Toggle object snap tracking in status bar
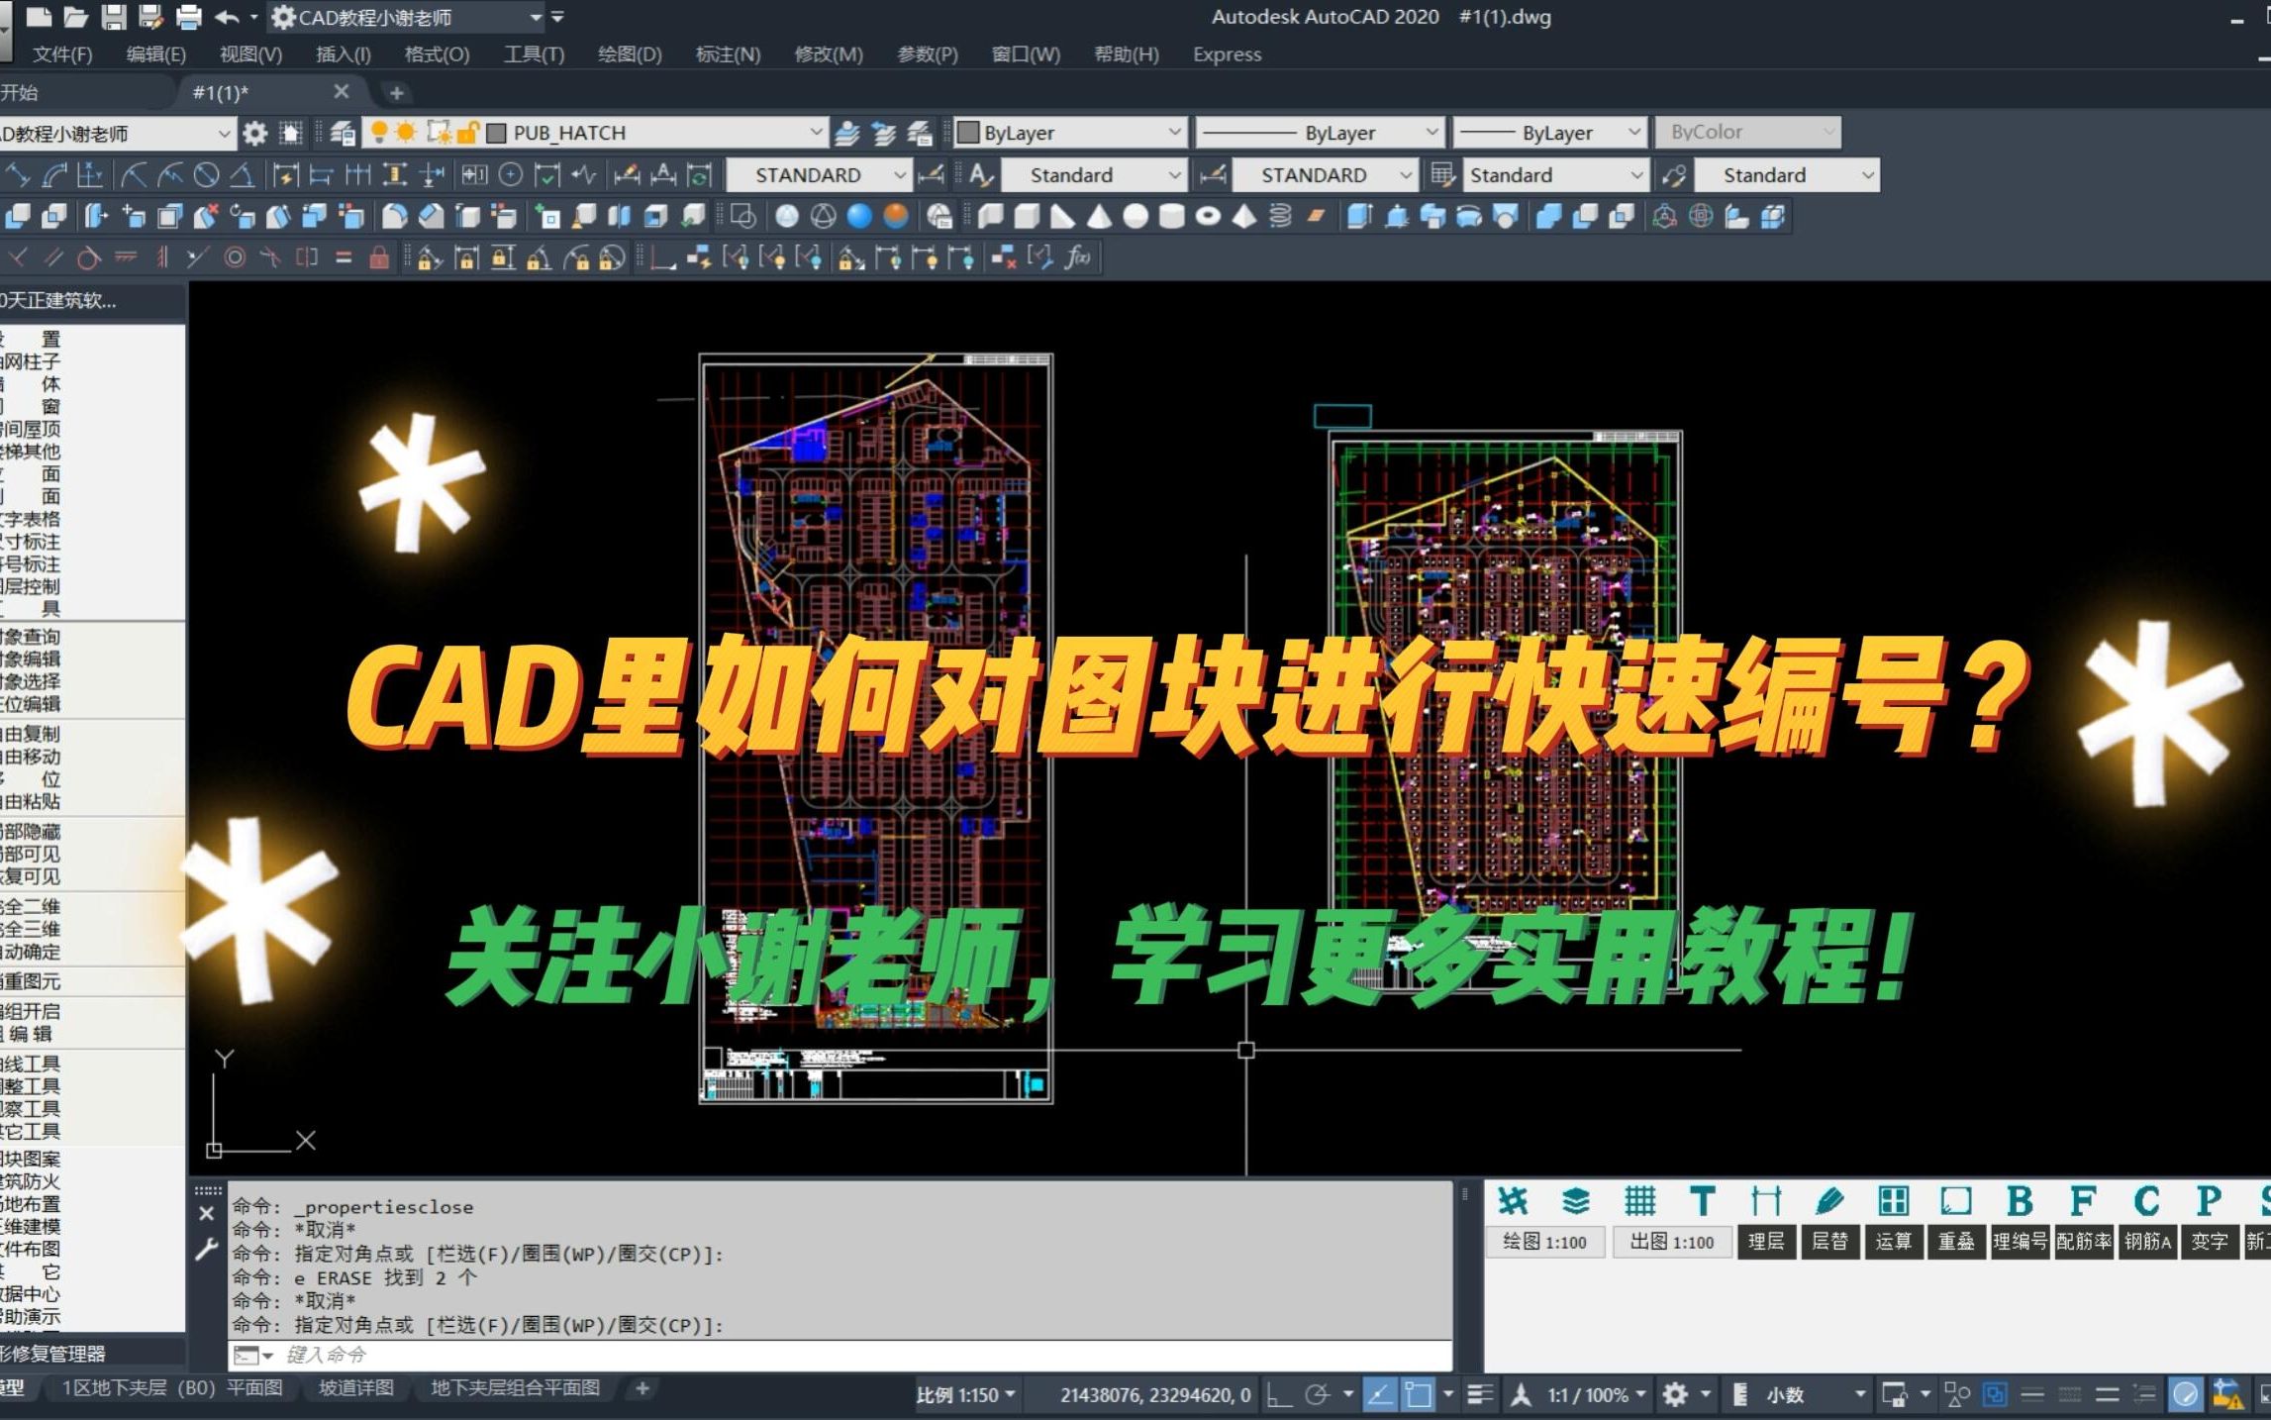The width and height of the screenshot is (2271, 1420). pyautogui.click(x=1379, y=1395)
